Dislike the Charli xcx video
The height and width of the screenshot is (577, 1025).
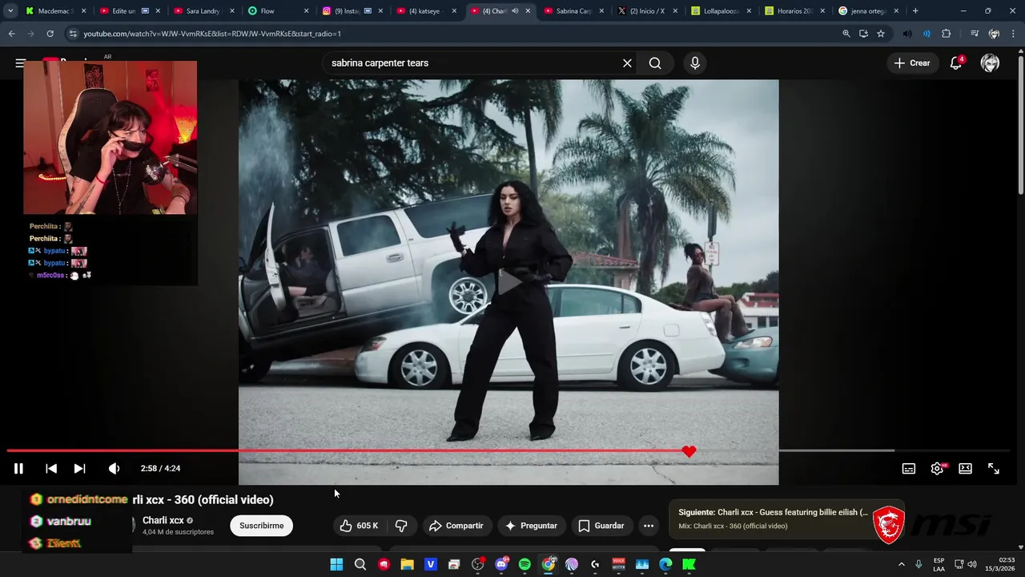point(401,526)
